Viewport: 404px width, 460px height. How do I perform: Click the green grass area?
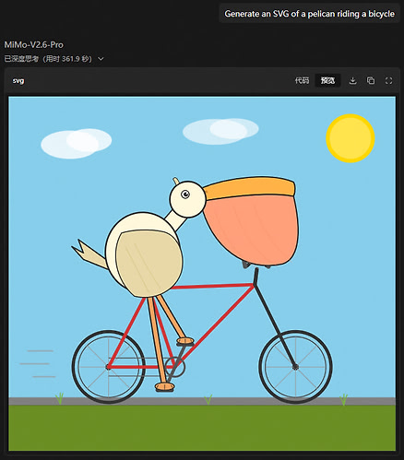(202, 428)
